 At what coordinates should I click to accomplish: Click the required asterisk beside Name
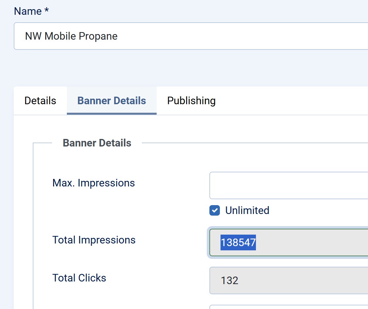click(47, 10)
